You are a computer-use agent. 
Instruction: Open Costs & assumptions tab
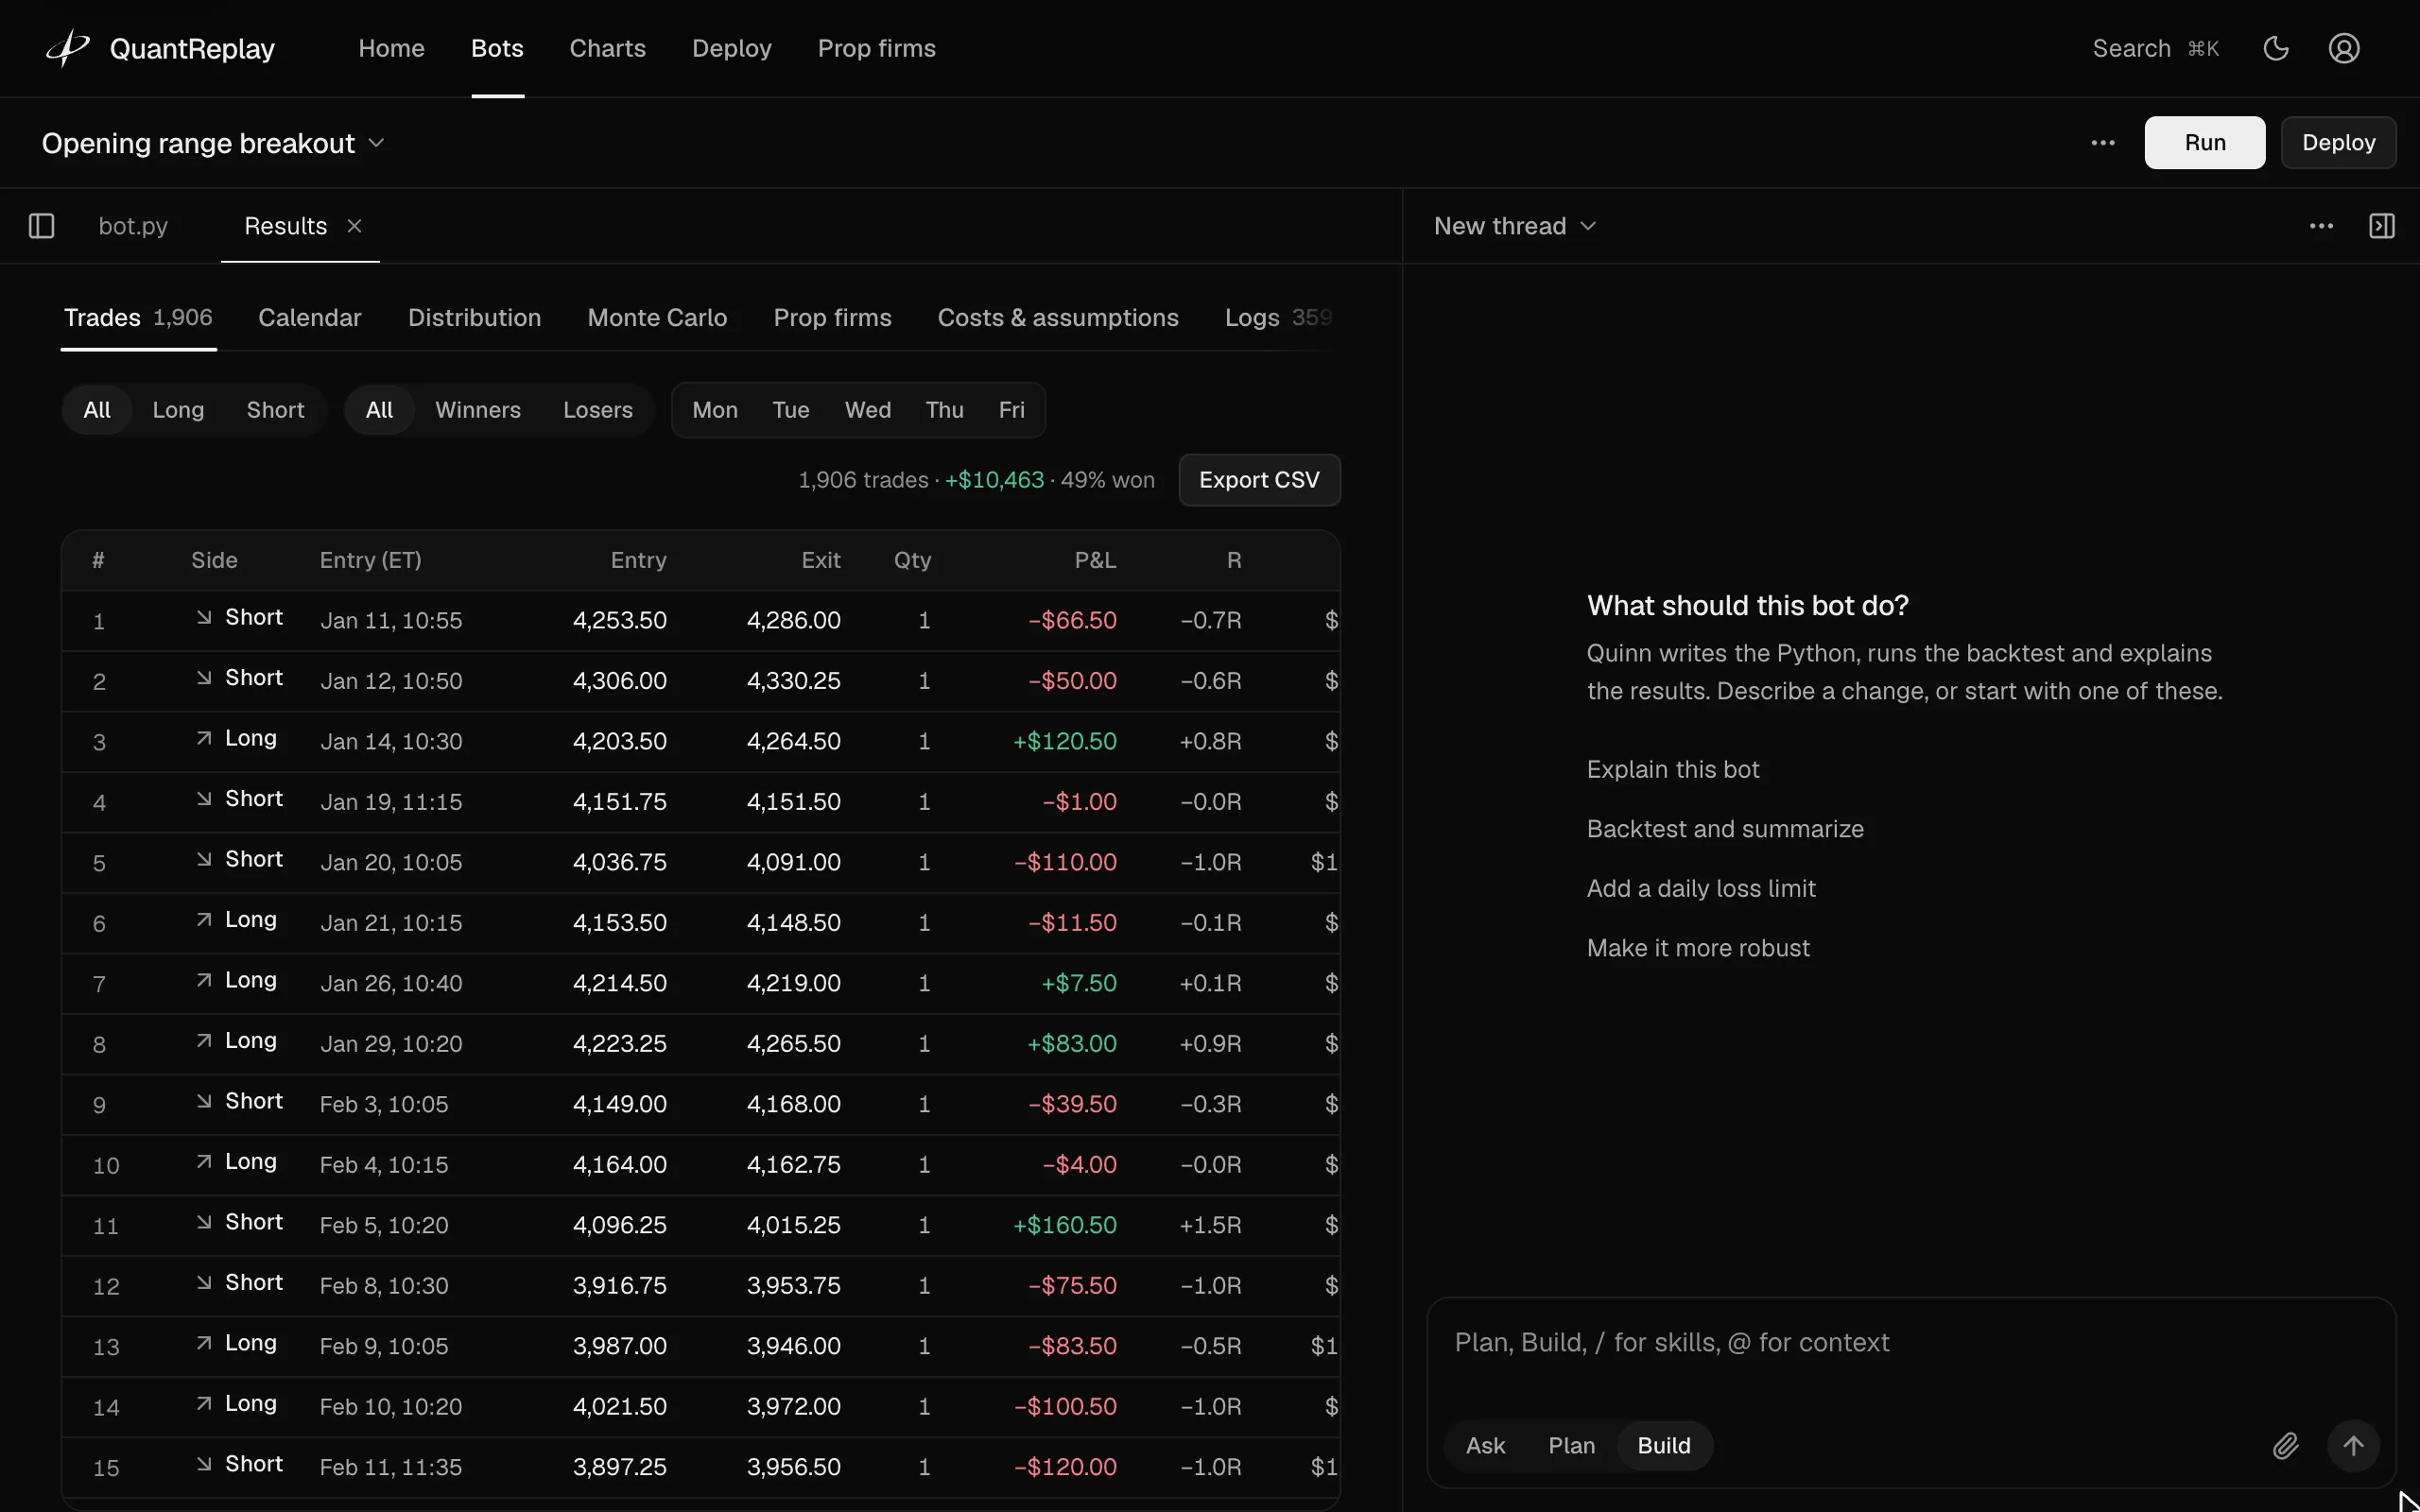pos(1058,318)
